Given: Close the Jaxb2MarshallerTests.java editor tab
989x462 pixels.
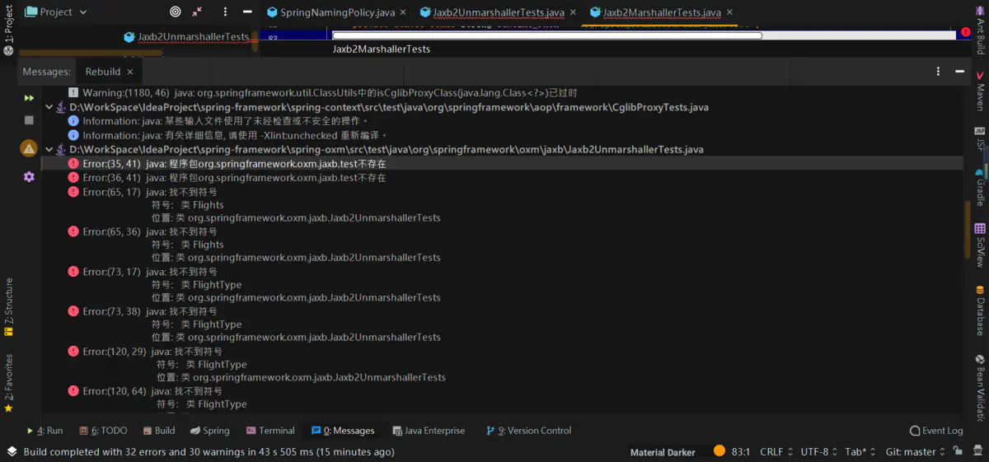Looking at the screenshot, I should coord(728,12).
